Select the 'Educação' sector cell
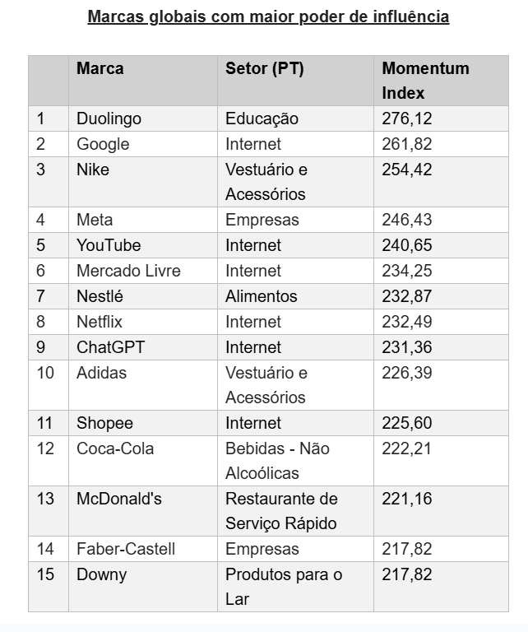 point(262,118)
